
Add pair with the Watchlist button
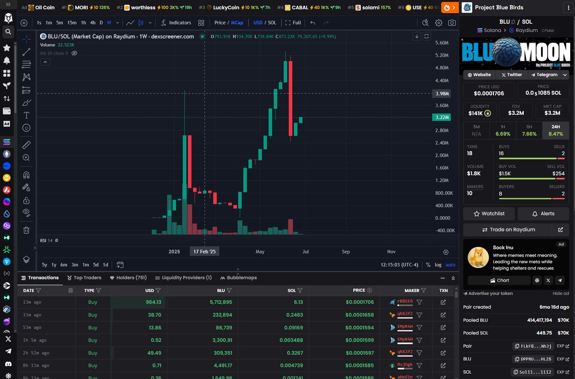coord(489,213)
